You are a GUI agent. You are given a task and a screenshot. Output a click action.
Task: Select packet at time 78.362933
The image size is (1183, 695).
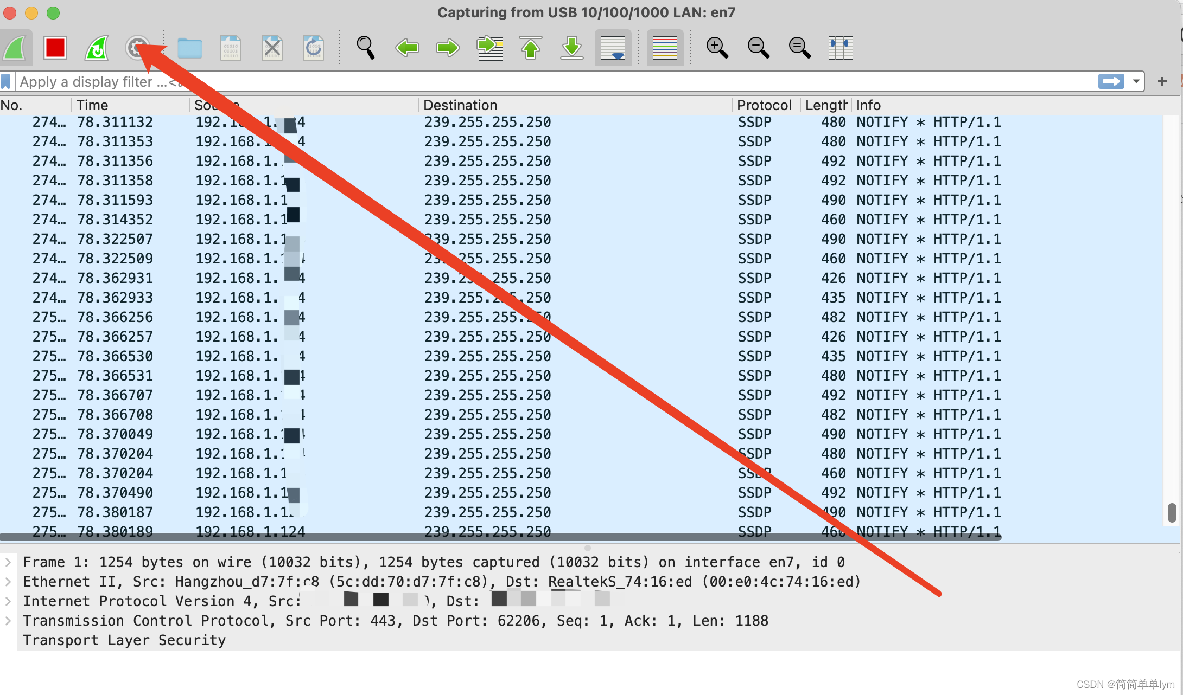(581, 298)
